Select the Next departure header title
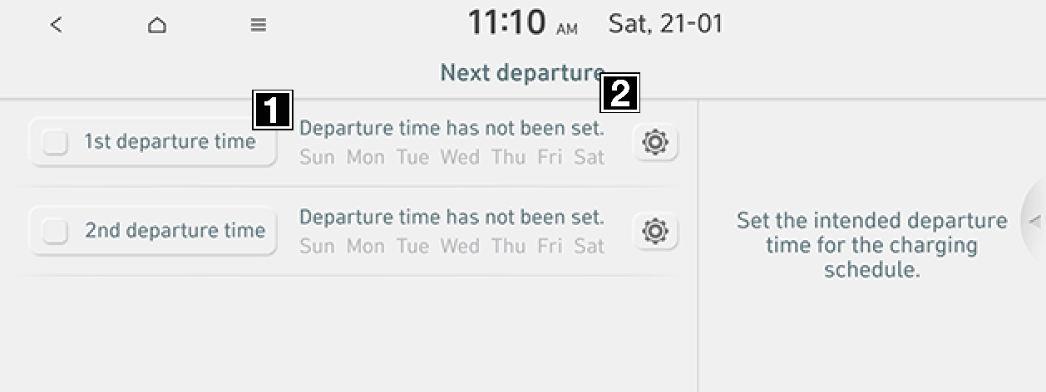The image size is (1046, 392). coord(522,73)
